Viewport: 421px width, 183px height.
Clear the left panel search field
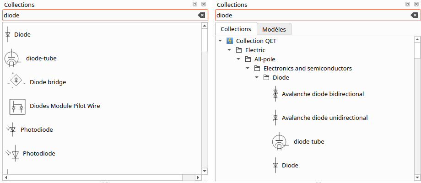[x=201, y=15]
